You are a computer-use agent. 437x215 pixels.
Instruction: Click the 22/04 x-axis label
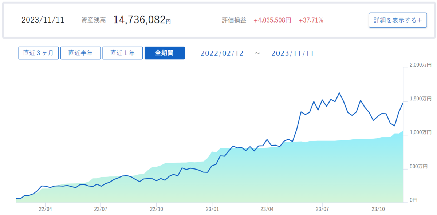(x=45, y=209)
